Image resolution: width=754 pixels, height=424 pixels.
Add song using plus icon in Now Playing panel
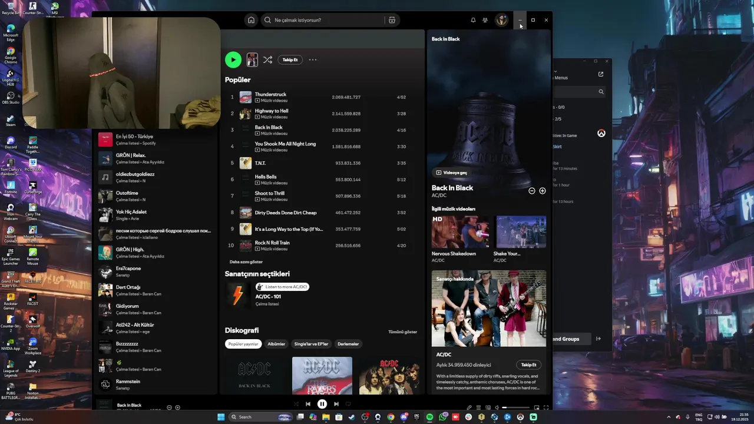[x=543, y=191]
